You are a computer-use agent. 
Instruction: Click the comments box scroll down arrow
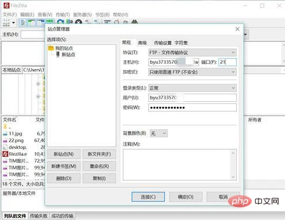(x=233, y=176)
